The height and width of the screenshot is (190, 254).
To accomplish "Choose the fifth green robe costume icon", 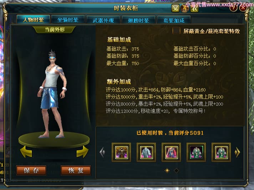I will [221, 152].
